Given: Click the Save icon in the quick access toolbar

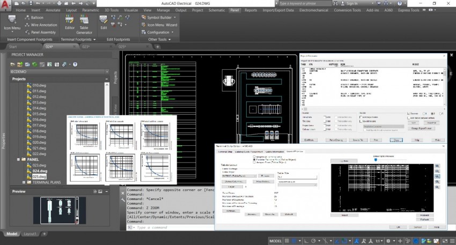Looking at the screenshot, I should click(31, 4).
